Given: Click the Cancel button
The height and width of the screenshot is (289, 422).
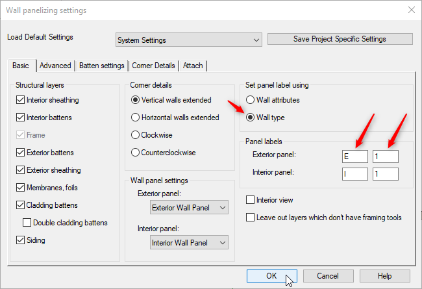Looking at the screenshot, I should (x=329, y=276).
